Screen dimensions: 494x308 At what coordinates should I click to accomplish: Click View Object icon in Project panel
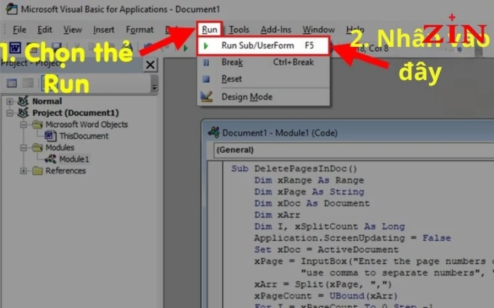(x=28, y=83)
